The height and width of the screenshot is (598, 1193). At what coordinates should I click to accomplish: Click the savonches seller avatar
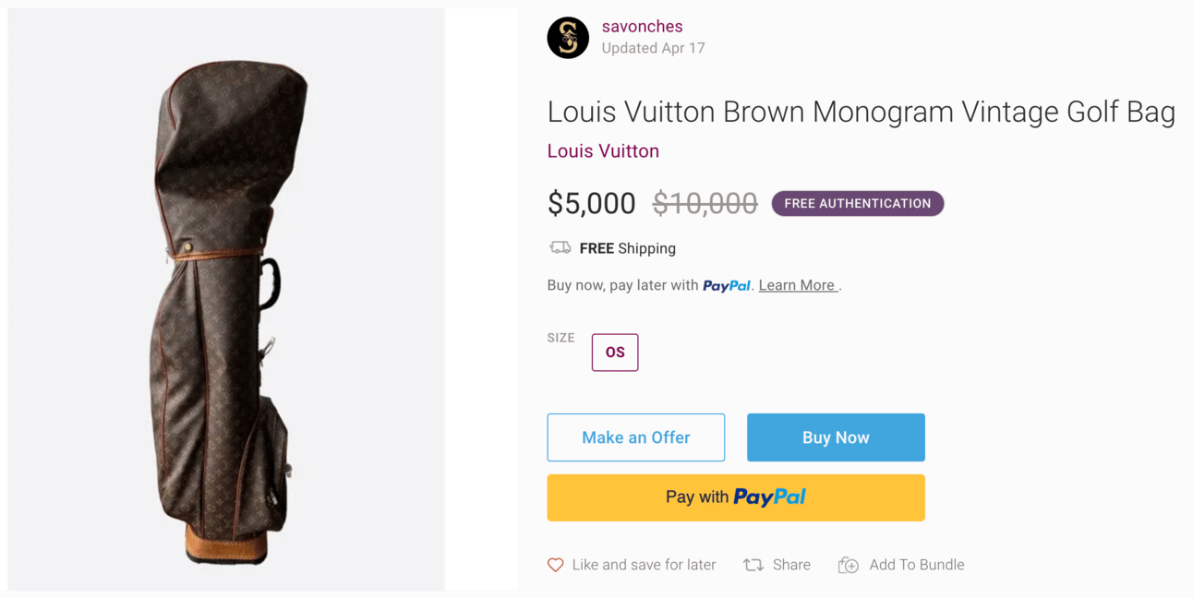pyautogui.click(x=568, y=38)
